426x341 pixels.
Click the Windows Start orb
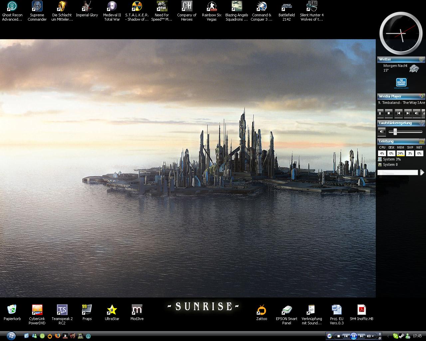11,336
